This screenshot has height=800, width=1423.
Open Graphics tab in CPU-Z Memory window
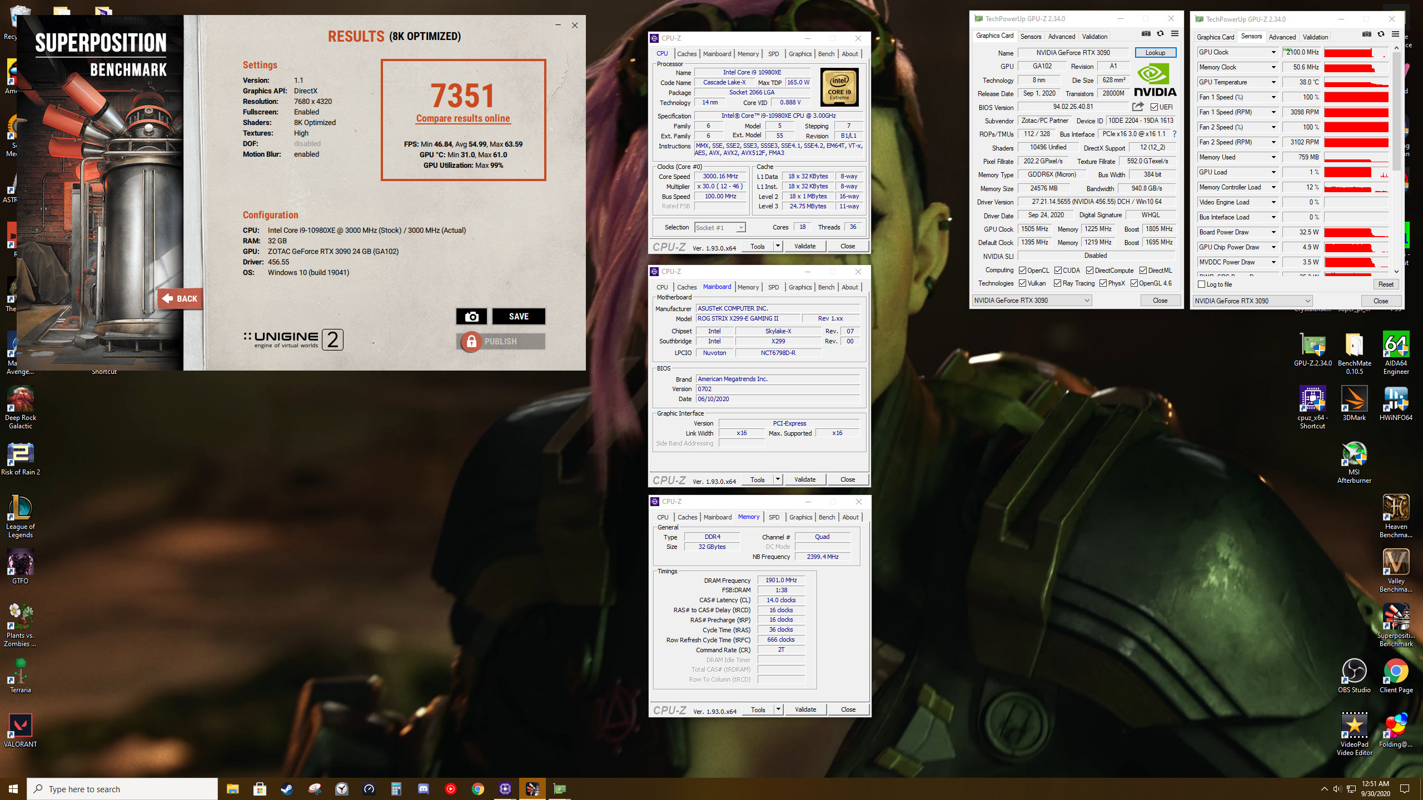[800, 517]
